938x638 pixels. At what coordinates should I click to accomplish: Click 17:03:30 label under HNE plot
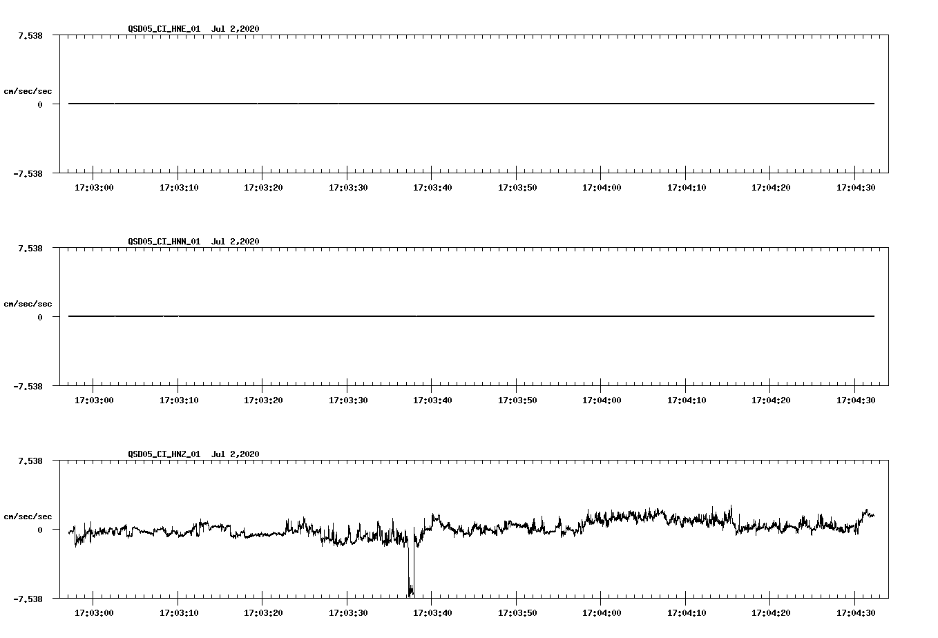pos(347,187)
